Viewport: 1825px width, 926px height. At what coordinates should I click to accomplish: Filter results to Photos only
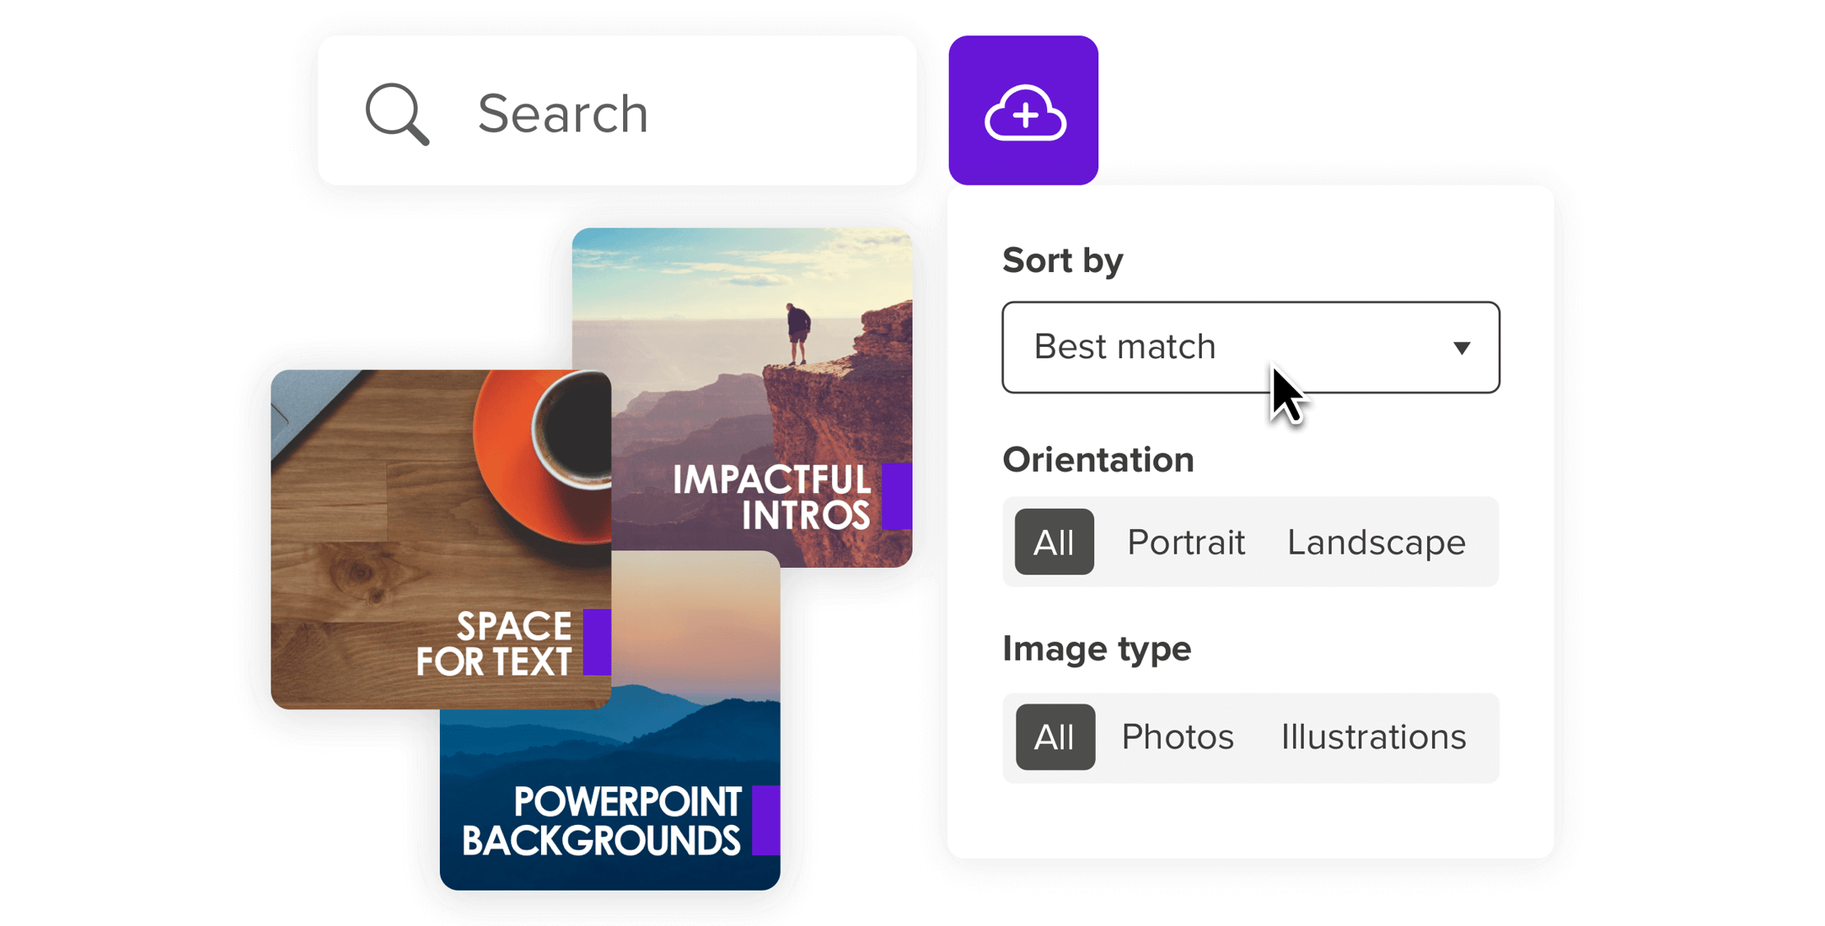coord(1177,736)
